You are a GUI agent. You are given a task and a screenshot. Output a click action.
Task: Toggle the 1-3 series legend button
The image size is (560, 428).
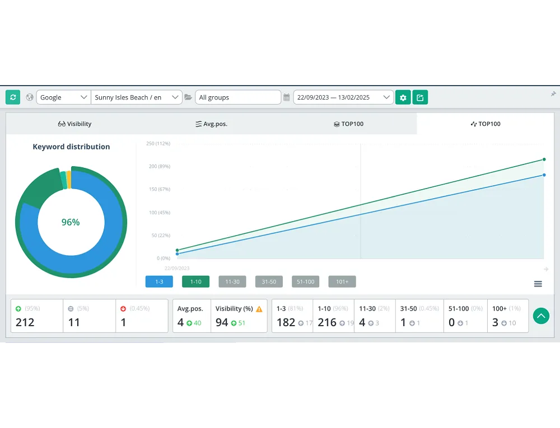click(159, 281)
